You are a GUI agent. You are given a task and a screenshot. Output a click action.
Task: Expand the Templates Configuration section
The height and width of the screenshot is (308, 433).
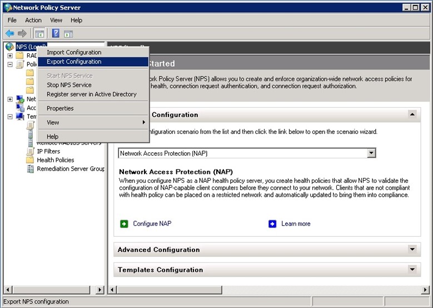[x=412, y=269]
